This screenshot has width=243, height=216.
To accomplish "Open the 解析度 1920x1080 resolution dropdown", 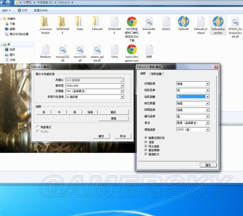I will [95, 86].
